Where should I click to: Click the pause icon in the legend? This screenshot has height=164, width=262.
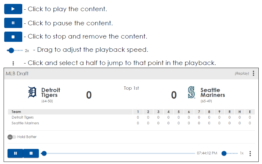(13, 23)
